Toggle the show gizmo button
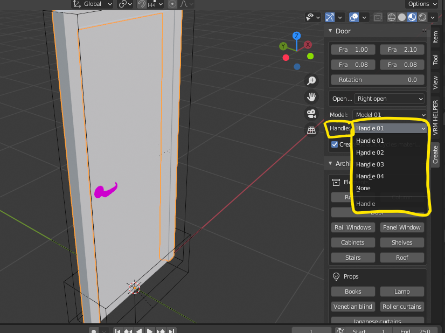 pos(330,17)
